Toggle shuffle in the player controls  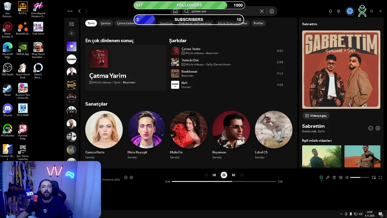click(x=206, y=175)
